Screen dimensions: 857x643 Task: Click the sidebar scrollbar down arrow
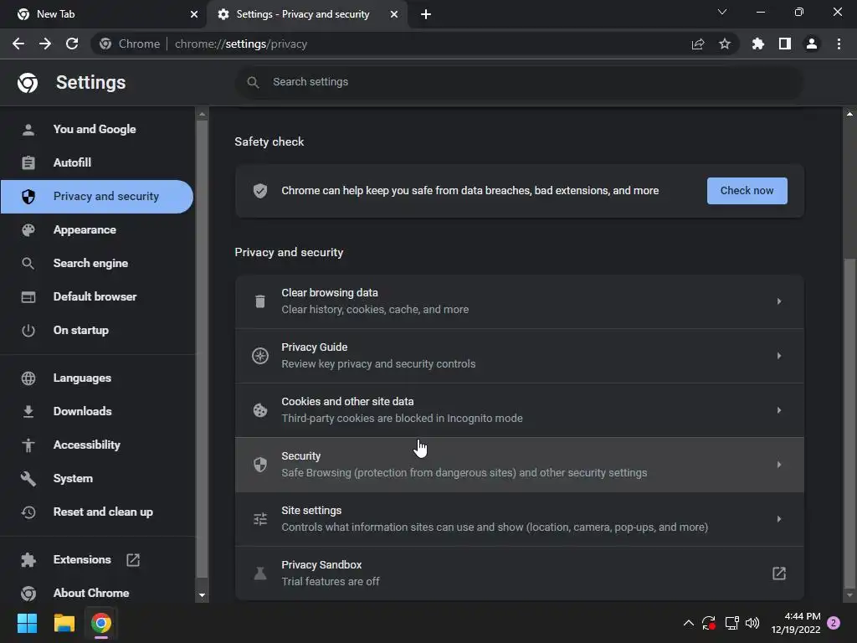(203, 595)
